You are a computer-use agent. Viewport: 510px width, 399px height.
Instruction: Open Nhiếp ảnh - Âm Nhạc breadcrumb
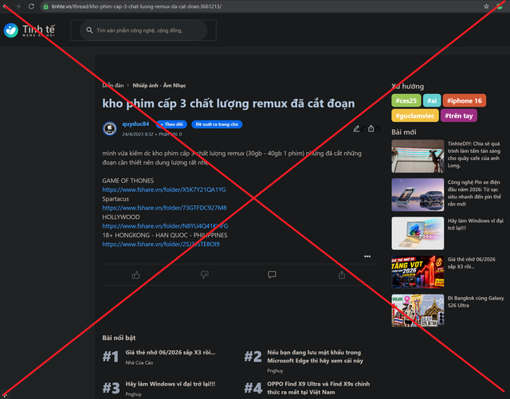pos(159,85)
